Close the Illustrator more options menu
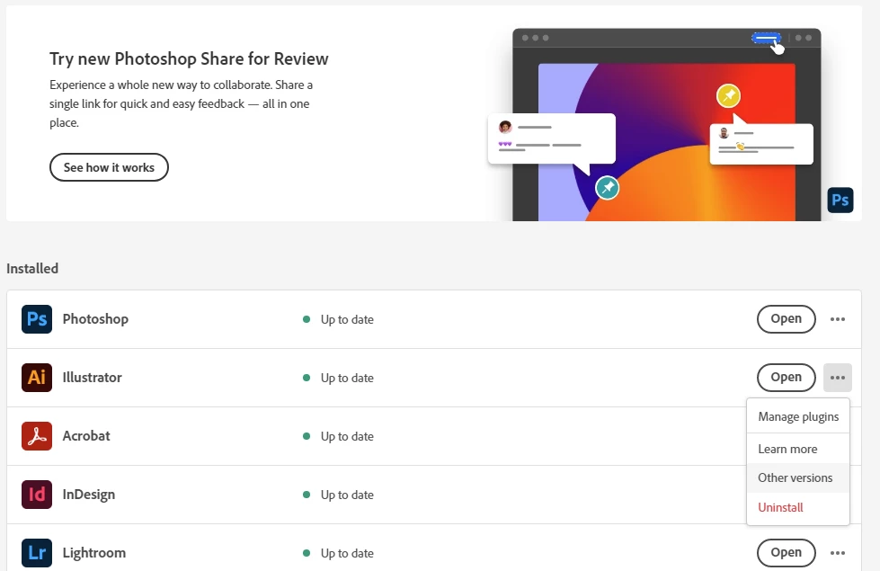The height and width of the screenshot is (571, 880). coord(838,378)
